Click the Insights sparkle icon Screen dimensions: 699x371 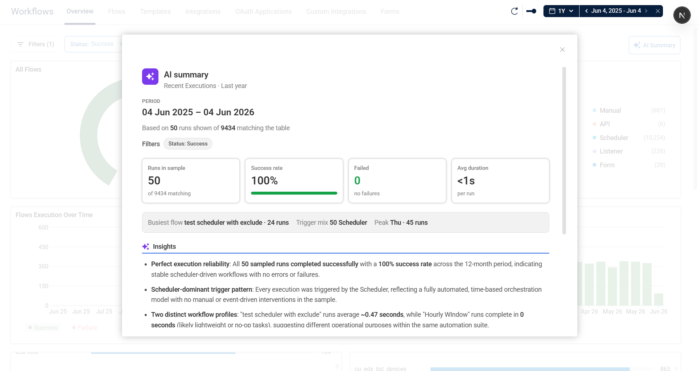click(x=146, y=247)
